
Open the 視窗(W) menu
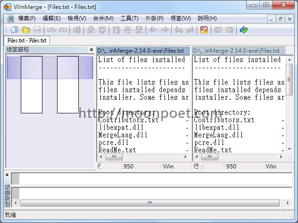181,18
